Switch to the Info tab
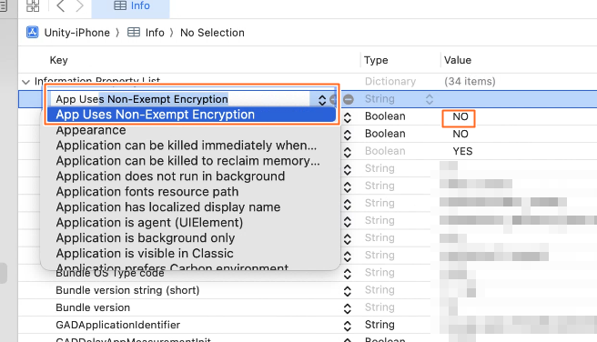Viewport: 597px width, 342px height. point(131,7)
